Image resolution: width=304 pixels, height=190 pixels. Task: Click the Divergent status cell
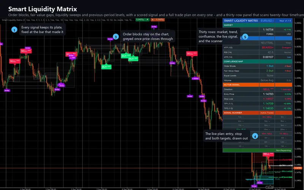[x=287, y=47]
